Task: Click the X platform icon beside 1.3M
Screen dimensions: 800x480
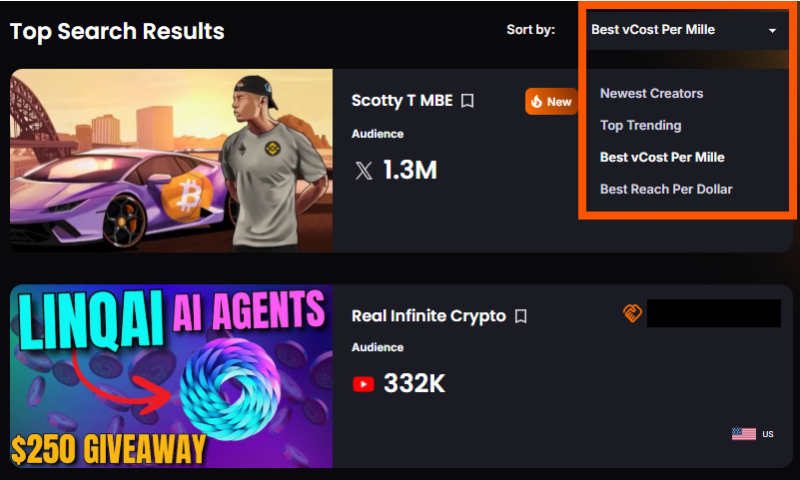Action: click(364, 171)
